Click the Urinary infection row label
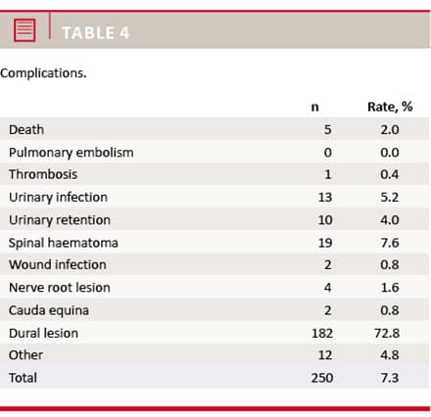 pos(58,198)
